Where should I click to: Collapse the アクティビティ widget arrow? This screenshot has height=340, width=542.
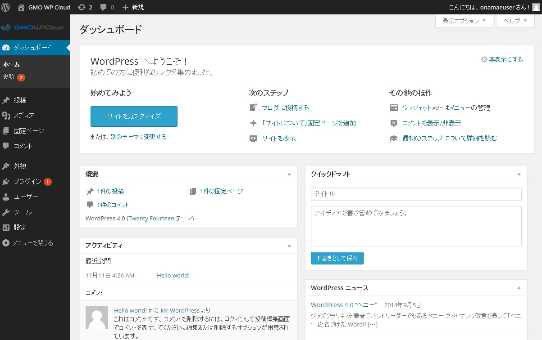(289, 246)
